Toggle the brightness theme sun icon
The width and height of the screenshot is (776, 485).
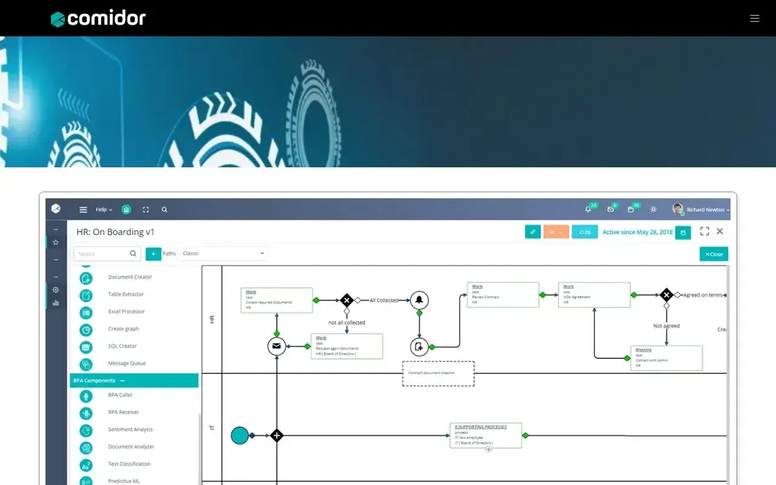tap(653, 210)
